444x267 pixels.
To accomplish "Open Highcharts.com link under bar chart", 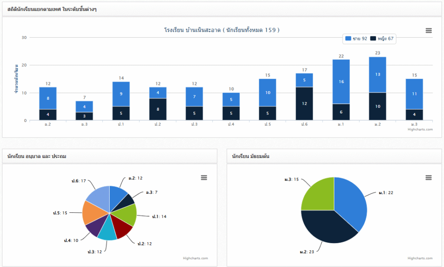I will 420,129.
